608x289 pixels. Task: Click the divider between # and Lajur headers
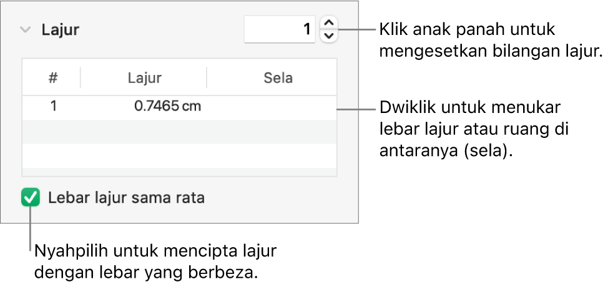pos(81,78)
